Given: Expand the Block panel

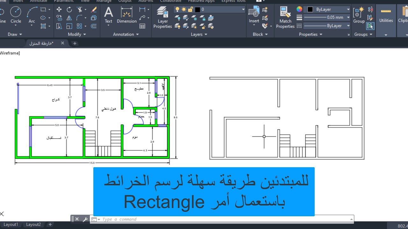Looking at the screenshot, I should (x=260, y=34).
